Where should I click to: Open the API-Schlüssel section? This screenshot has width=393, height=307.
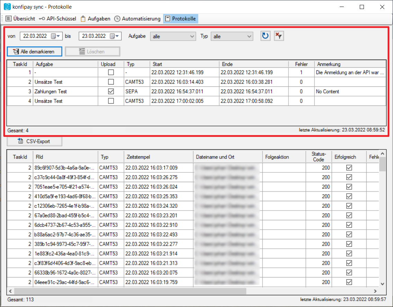57,19
